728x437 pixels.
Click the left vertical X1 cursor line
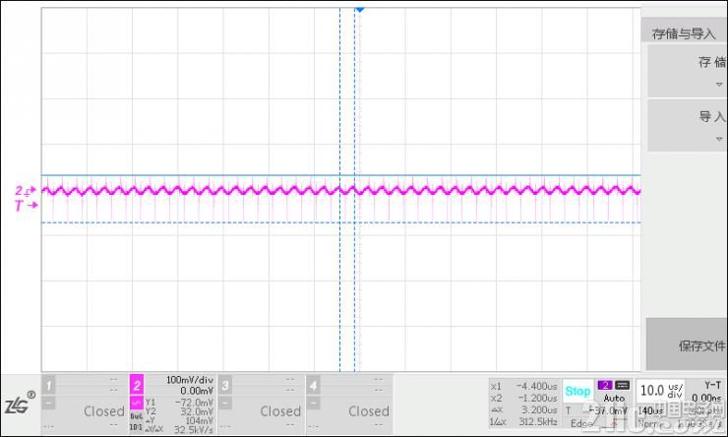(x=339, y=190)
